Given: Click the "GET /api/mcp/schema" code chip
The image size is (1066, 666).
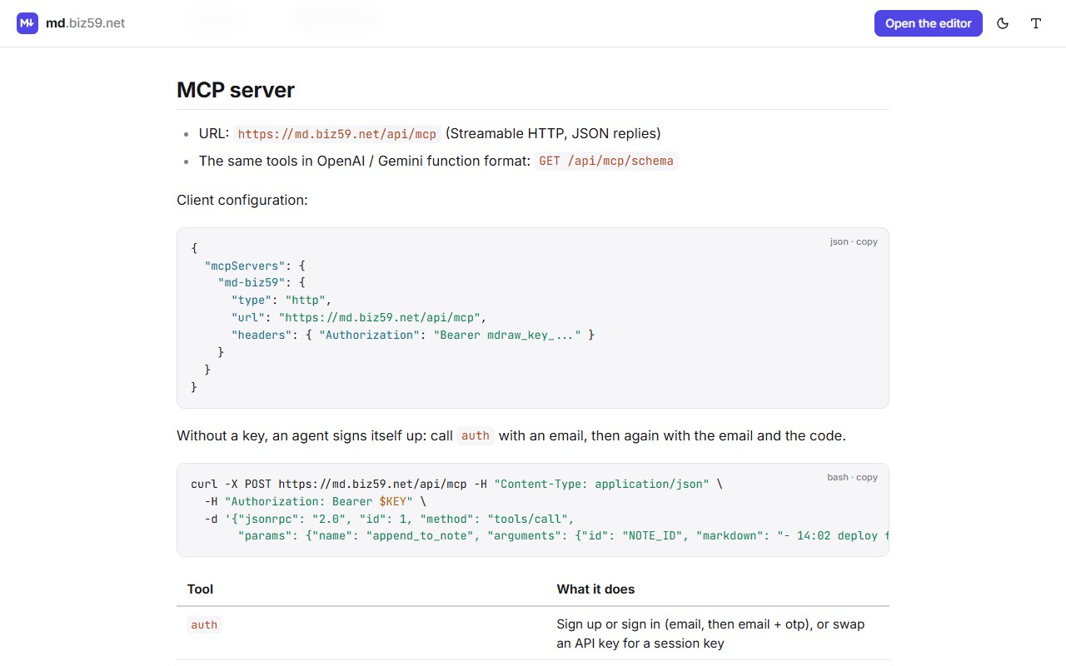Looking at the screenshot, I should point(606,161).
